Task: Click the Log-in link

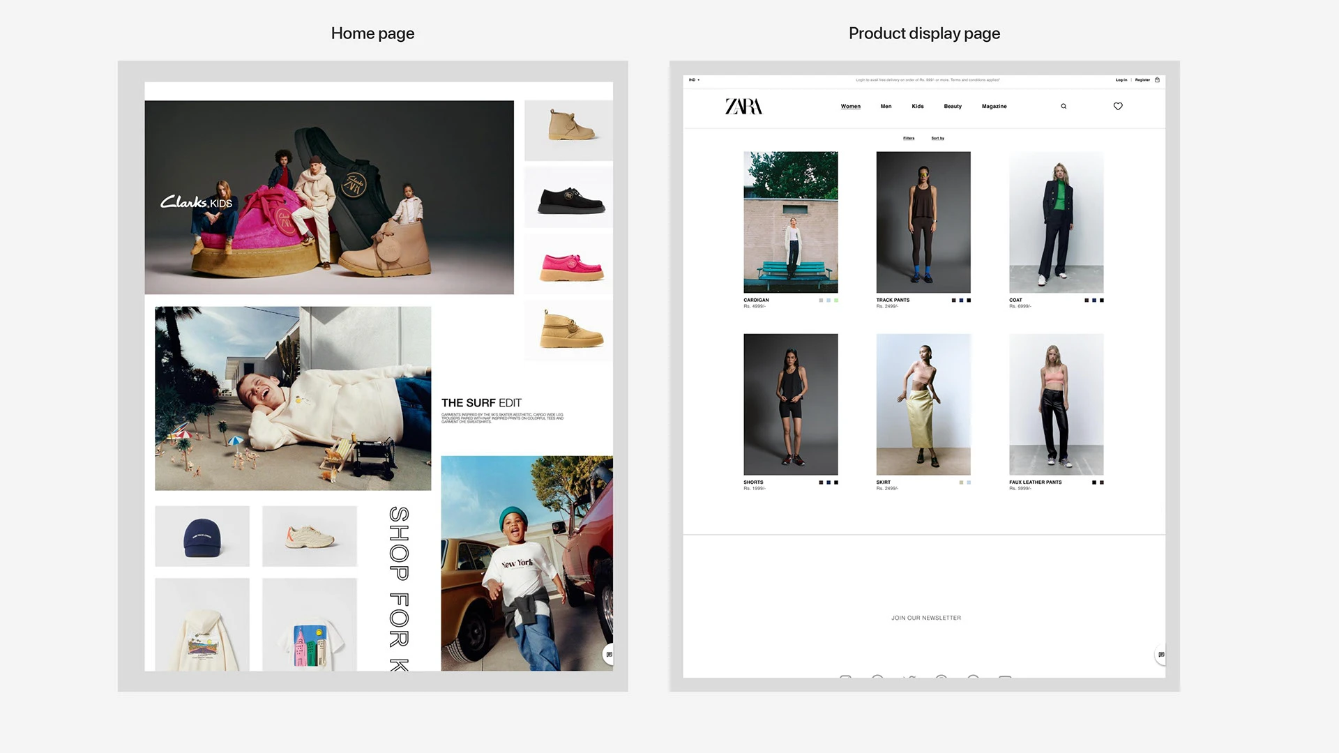Action: click(1121, 80)
